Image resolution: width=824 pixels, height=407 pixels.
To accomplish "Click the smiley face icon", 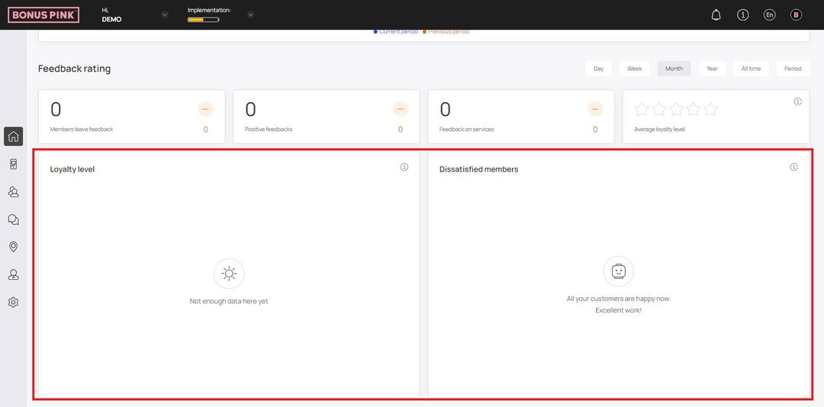I will click(619, 271).
